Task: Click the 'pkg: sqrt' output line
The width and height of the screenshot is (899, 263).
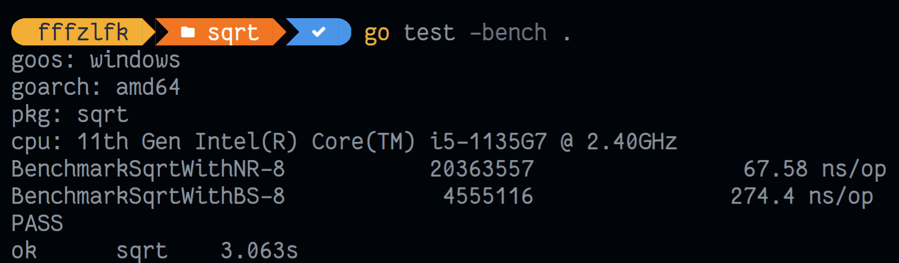Action: (x=70, y=115)
